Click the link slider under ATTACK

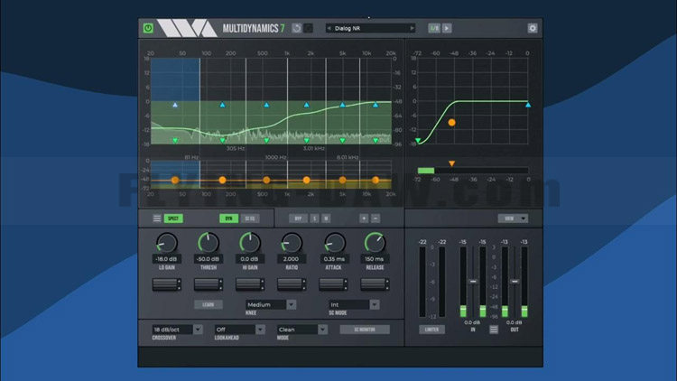tap(333, 283)
